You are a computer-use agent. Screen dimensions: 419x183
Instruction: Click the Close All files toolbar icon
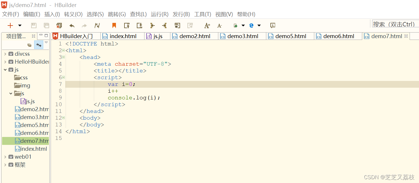(59, 26)
